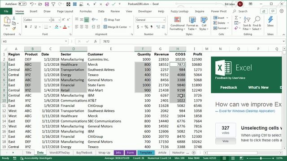The image size is (287, 161).
Task: Add a new sheet with the plus button
Action: click(x=194, y=153)
